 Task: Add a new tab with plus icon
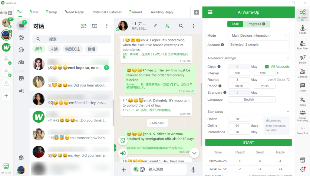pyautogui.click(x=196, y=12)
